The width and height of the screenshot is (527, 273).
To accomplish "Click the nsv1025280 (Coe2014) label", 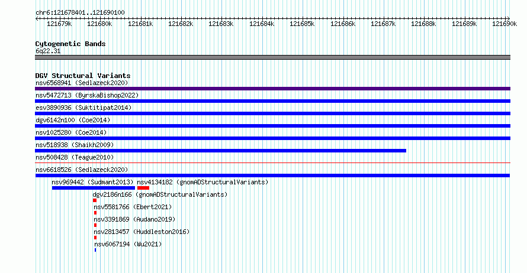I will click(71, 132).
